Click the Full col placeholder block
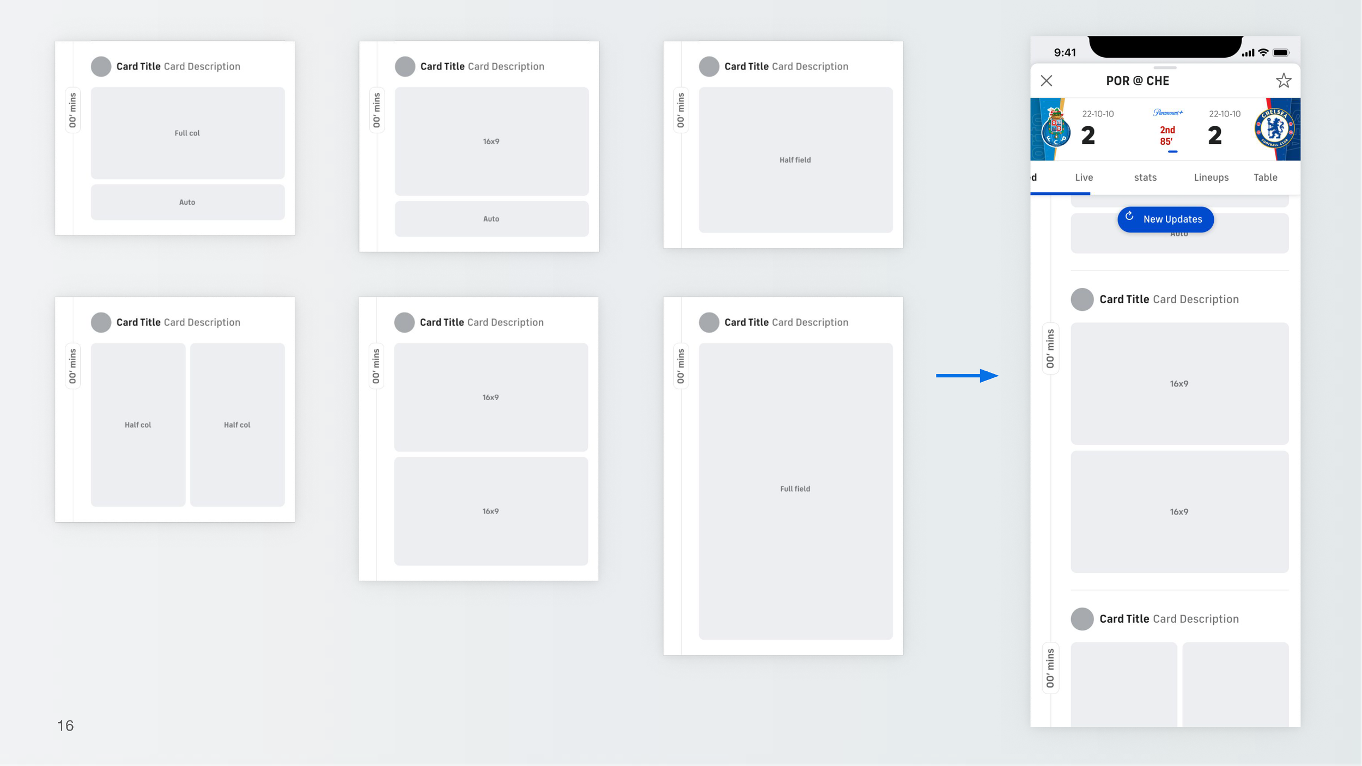1362x766 pixels. tap(187, 133)
